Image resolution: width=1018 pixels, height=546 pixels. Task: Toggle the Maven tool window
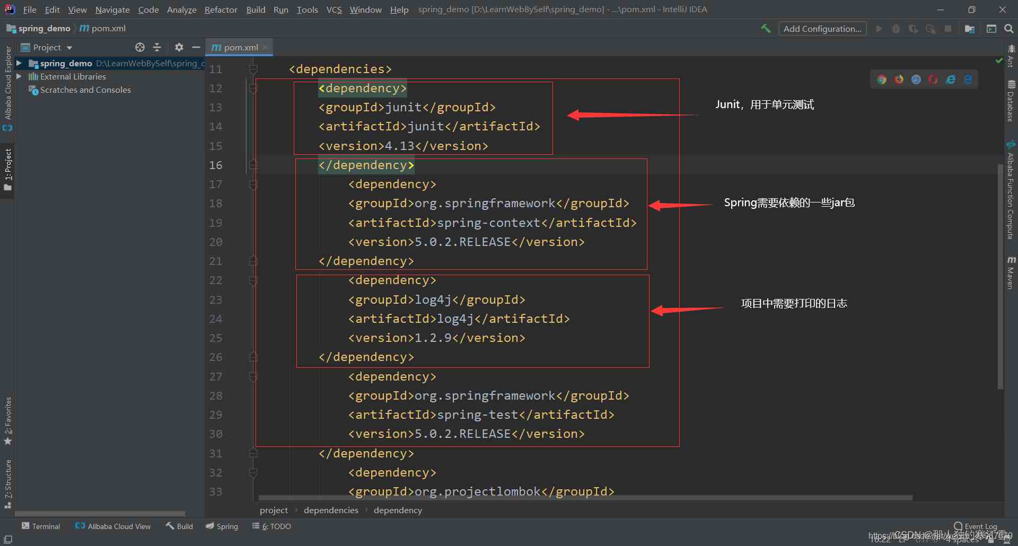click(x=1011, y=273)
